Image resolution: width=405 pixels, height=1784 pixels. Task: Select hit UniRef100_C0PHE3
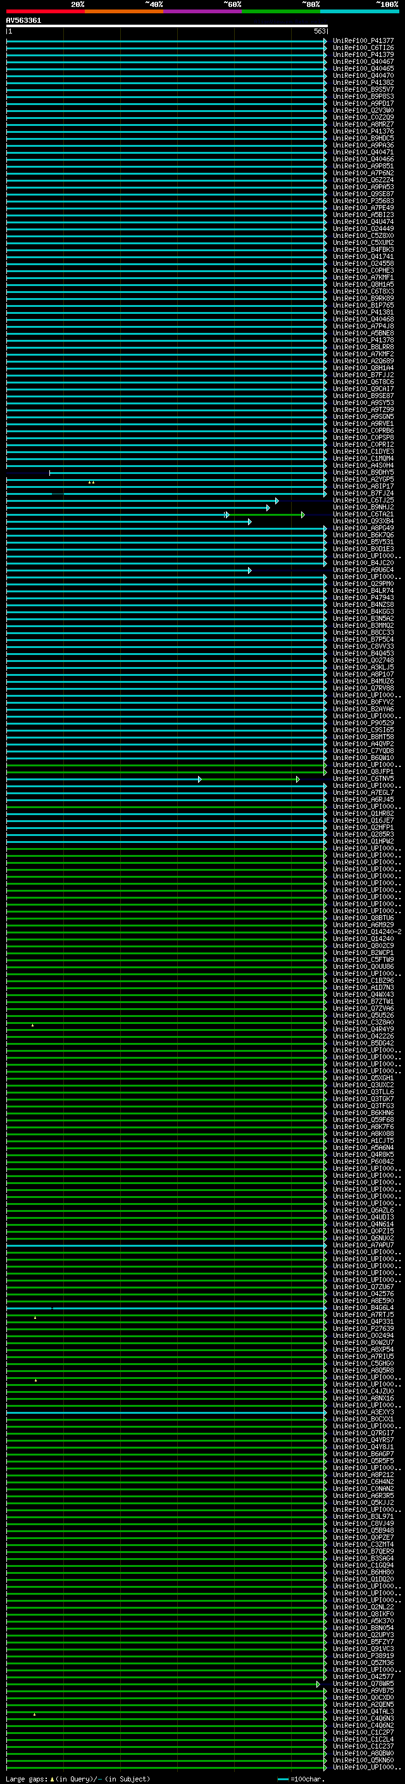363,270
